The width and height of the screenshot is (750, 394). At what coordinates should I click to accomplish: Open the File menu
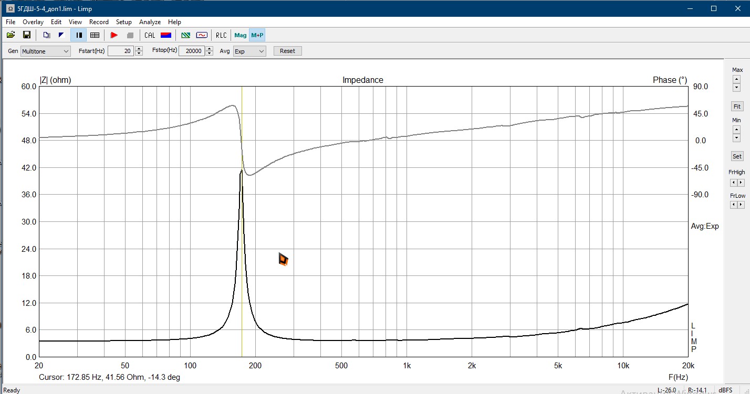(x=11, y=22)
